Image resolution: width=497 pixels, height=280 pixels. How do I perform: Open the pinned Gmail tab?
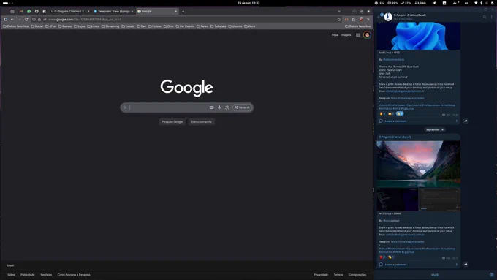point(21,11)
